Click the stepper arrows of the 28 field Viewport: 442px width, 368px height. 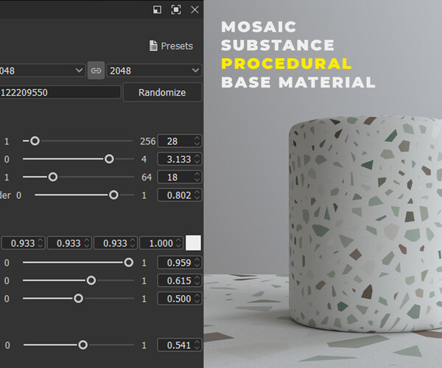tap(197, 141)
